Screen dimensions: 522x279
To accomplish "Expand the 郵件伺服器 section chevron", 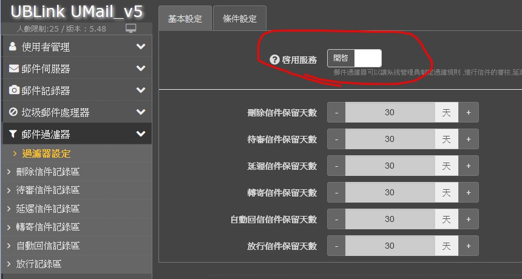I will 141,68.
